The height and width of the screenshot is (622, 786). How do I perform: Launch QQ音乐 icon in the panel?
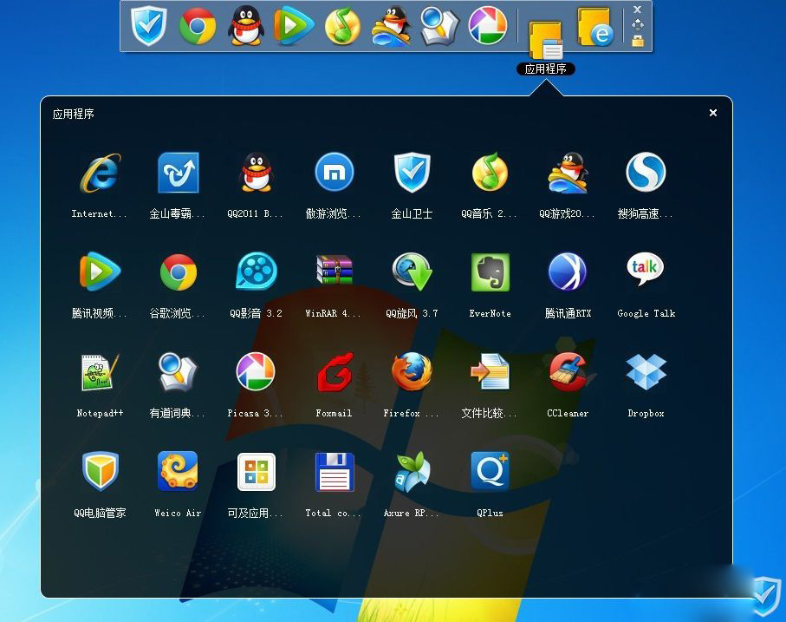[490, 173]
